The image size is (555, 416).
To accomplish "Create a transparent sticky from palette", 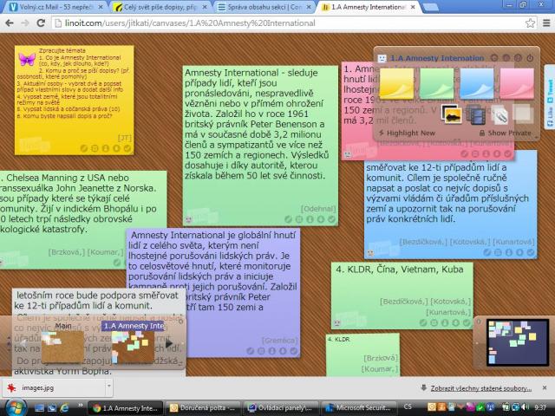I will [523, 114].
